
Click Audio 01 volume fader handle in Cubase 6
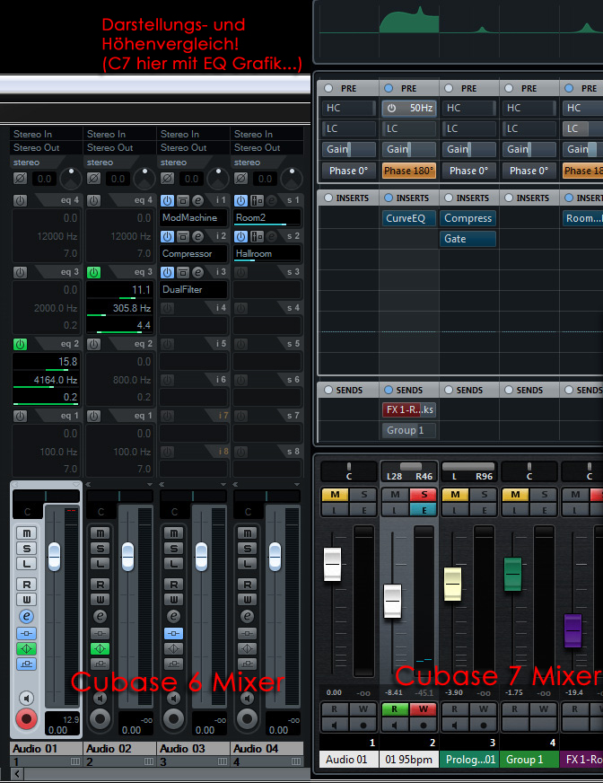(x=54, y=557)
